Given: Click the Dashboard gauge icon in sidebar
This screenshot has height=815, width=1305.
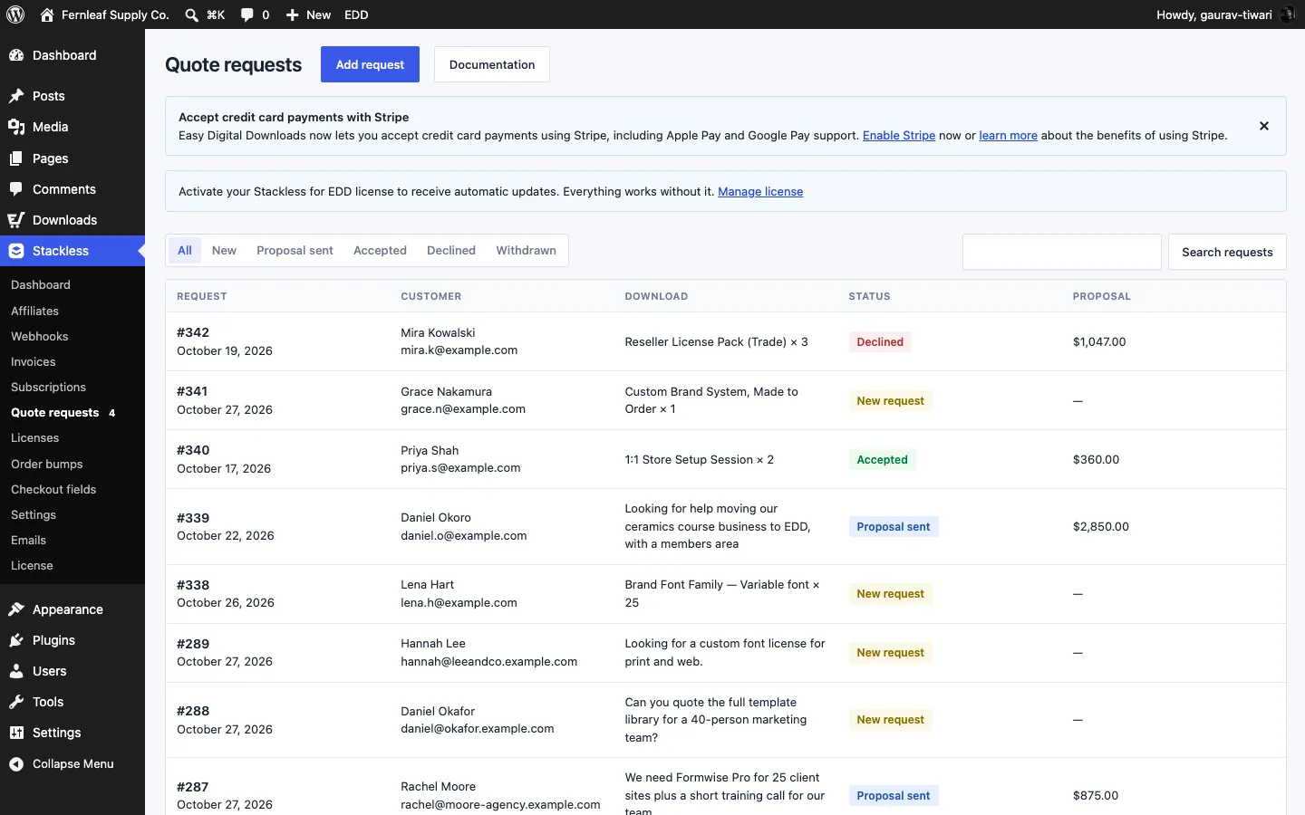Looking at the screenshot, I should [16, 55].
